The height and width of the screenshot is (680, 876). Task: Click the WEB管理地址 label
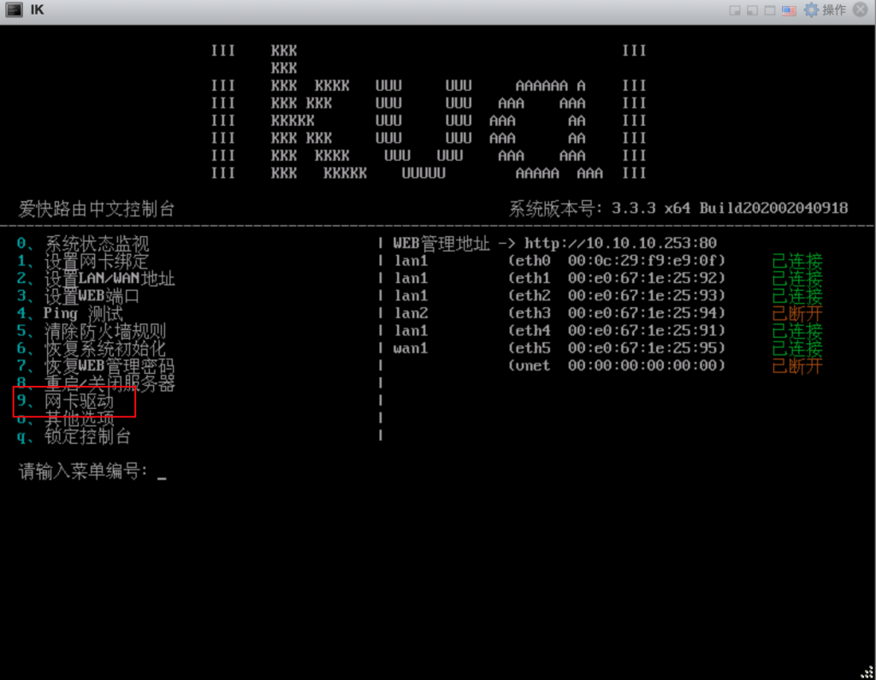click(441, 244)
